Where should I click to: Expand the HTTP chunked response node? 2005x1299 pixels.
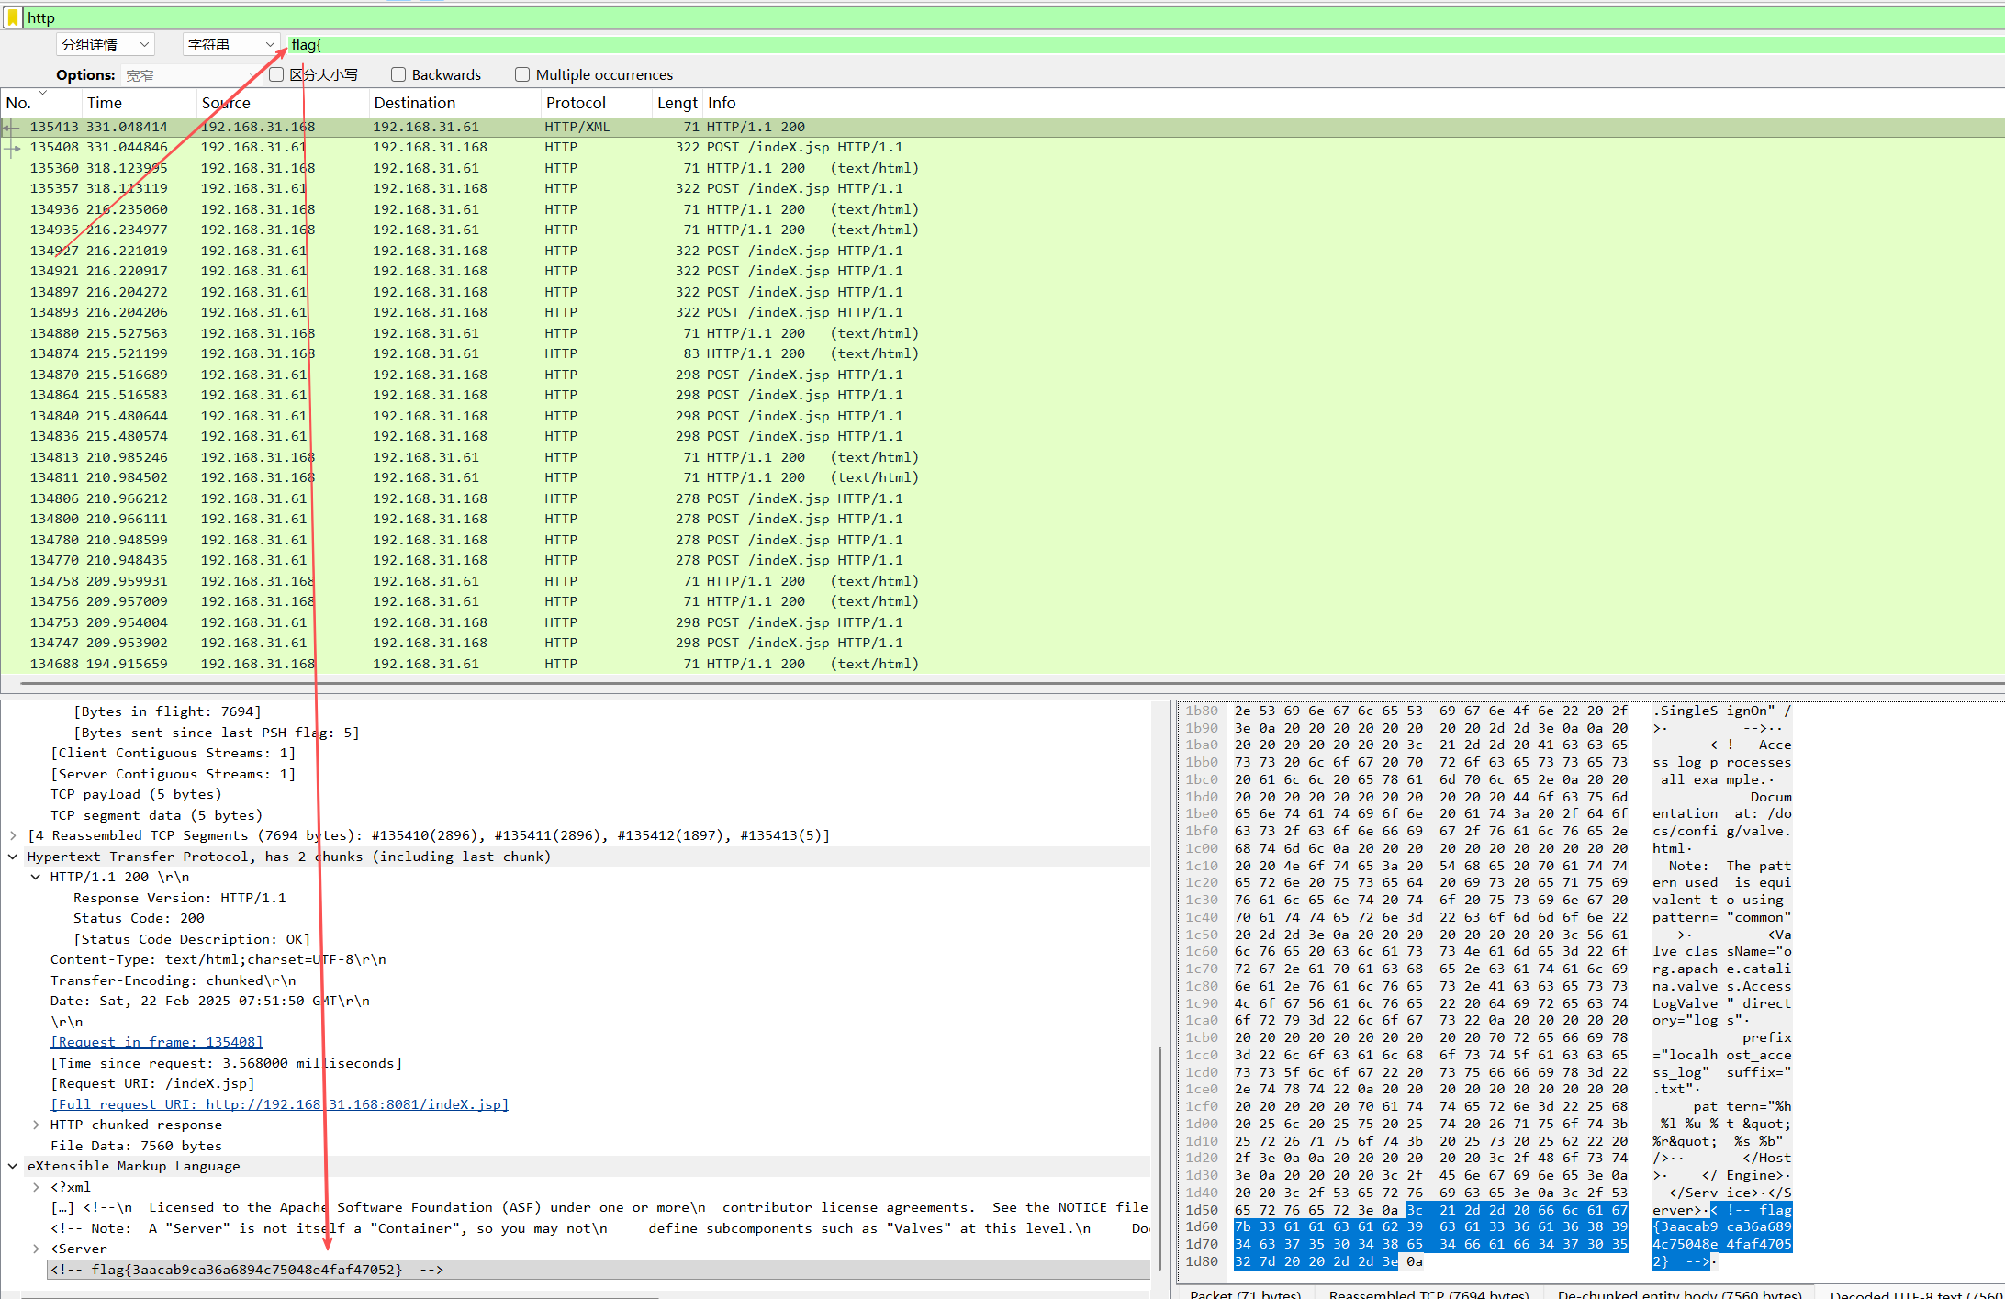coord(36,1125)
